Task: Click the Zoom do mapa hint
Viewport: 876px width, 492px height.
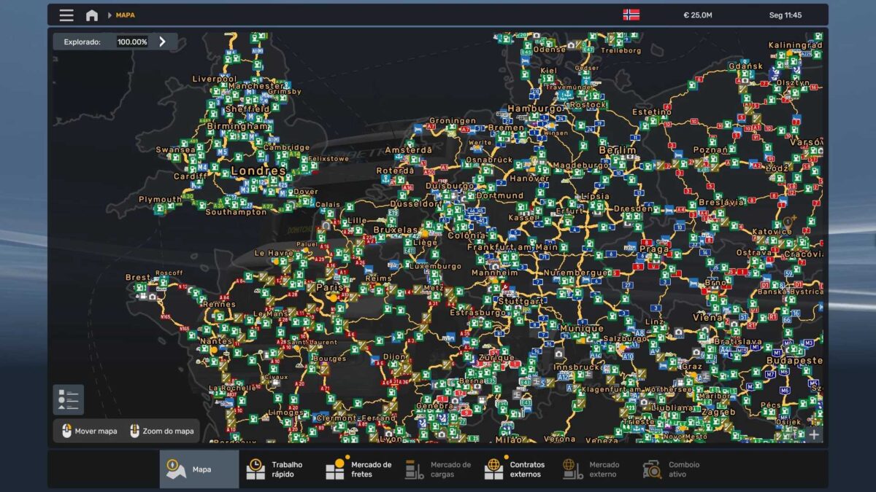Action: 161,431
